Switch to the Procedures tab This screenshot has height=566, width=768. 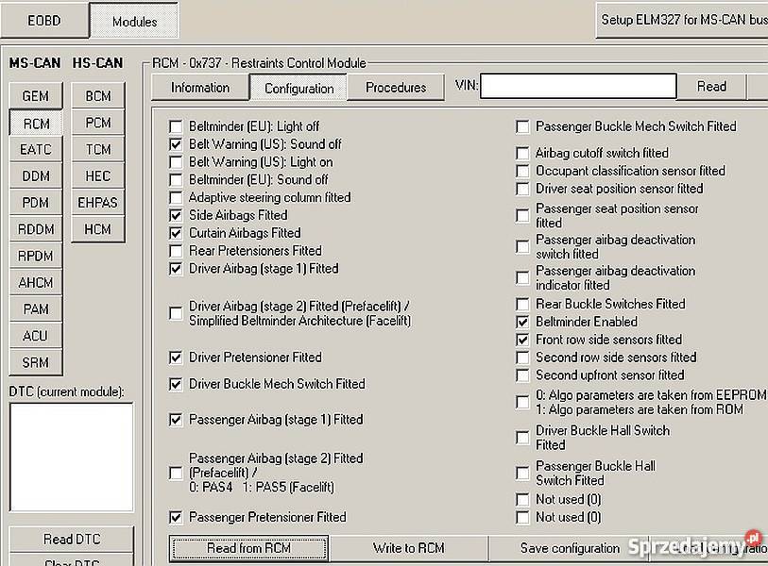click(x=396, y=87)
